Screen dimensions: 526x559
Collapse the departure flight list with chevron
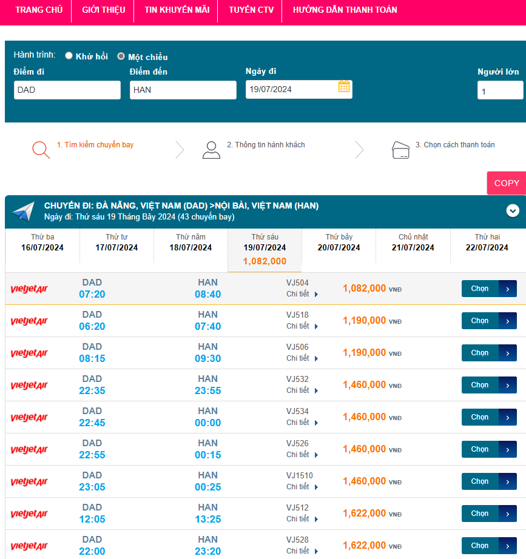(x=513, y=210)
